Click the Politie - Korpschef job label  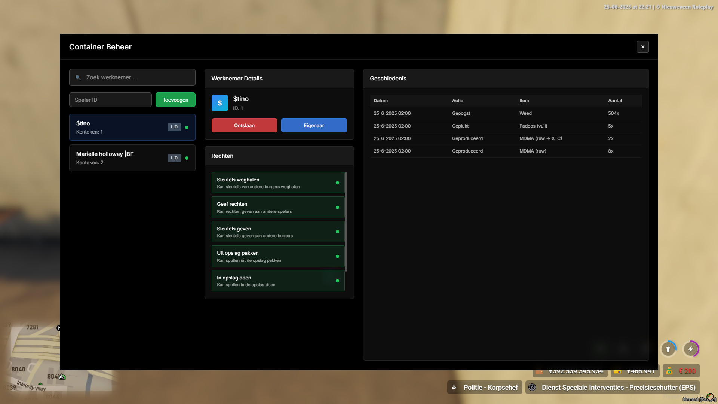[491, 388]
